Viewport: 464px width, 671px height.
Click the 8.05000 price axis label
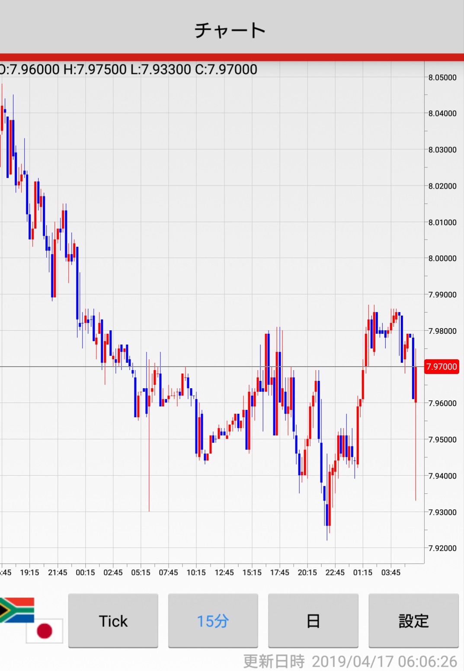coord(442,77)
